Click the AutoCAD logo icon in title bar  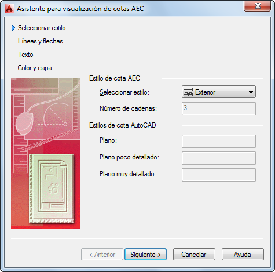(x=9, y=9)
